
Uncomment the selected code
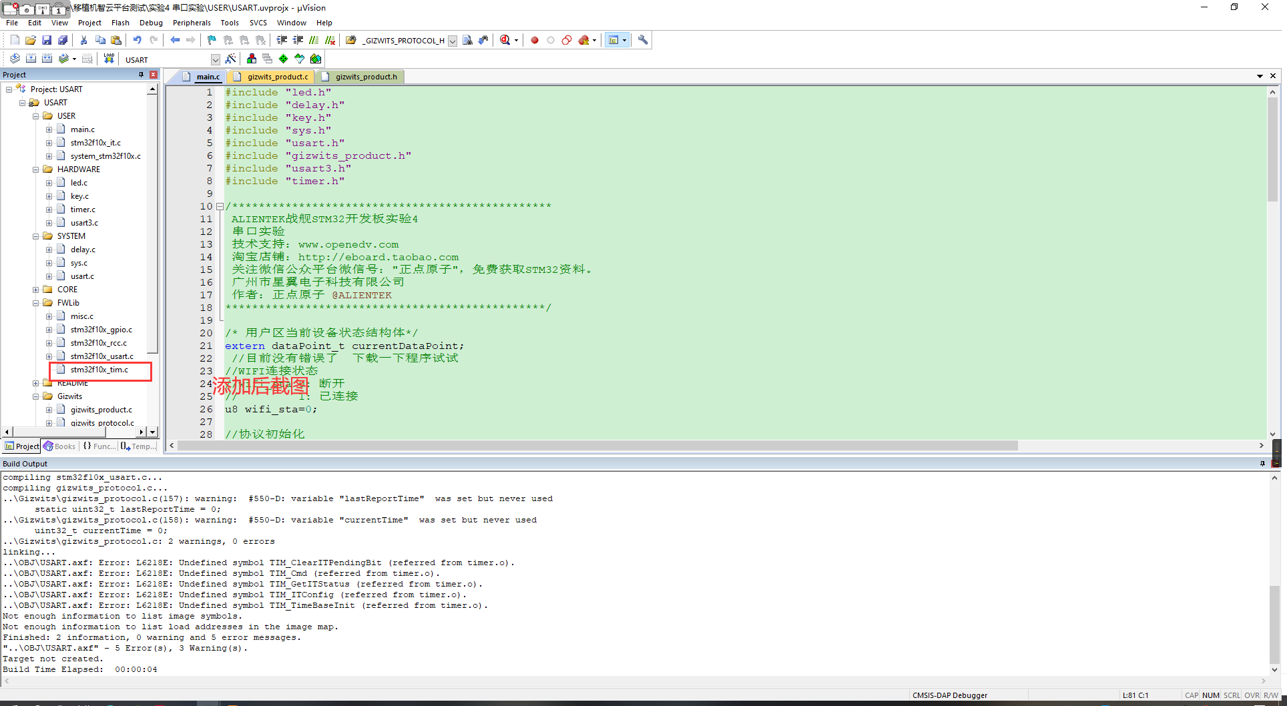click(x=330, y=40)
